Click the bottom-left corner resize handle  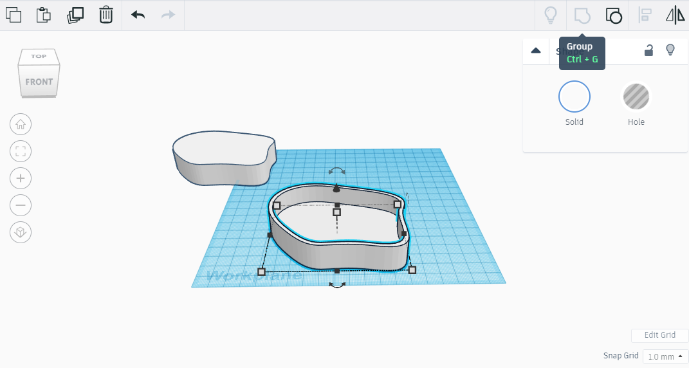tap(261, 271)
